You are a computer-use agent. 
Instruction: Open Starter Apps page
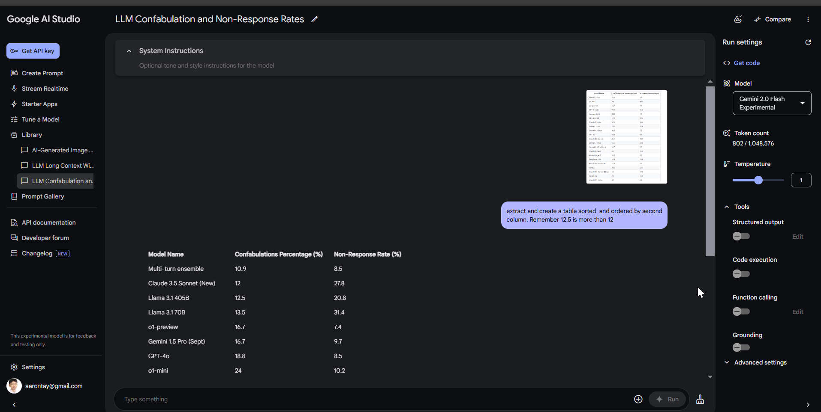click(x=39, y=104)
